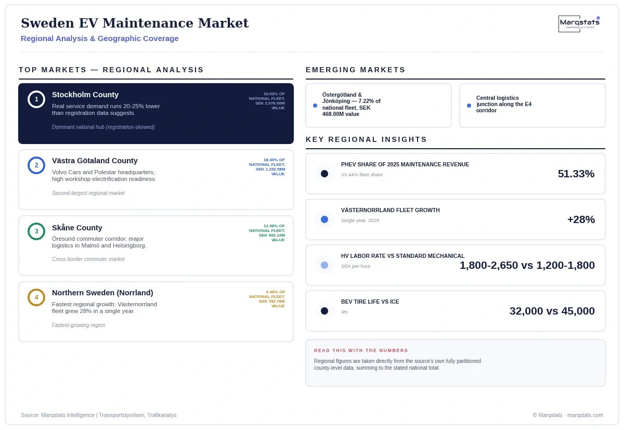Click the Single year, 2025 note
624x430 pixels.
360,220
